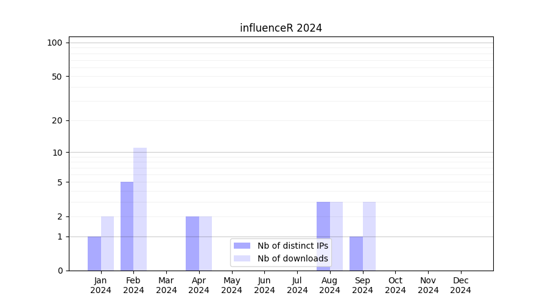548x304 pixels.
Task: Click the 'Jun 2024' x-axis label
Action: pyautogui.click(x=264, y=285)
